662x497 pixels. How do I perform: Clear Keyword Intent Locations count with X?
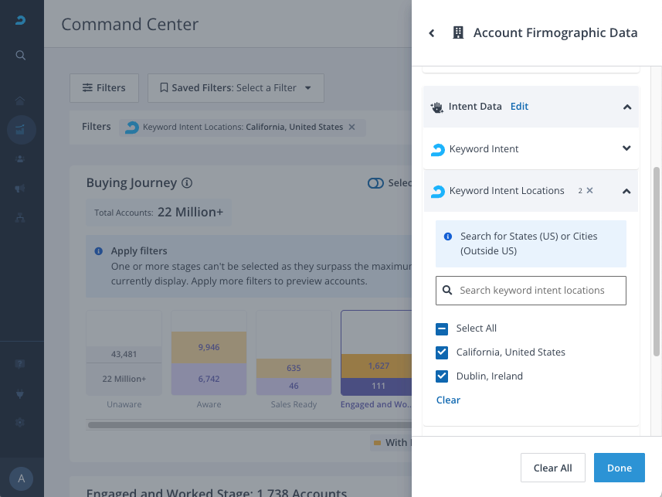point(589,190)
